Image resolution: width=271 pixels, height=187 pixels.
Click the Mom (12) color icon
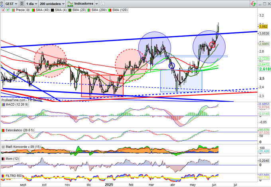[x=3, y=159]
